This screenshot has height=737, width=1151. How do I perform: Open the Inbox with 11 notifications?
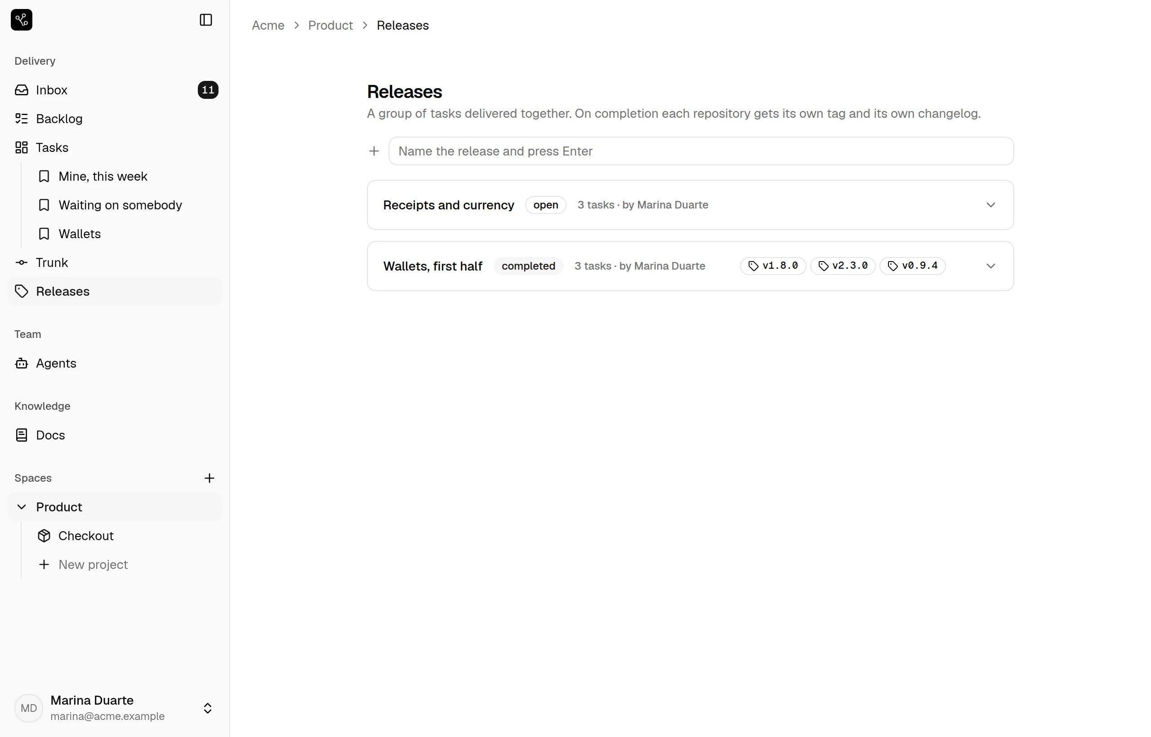click(115, 90)
